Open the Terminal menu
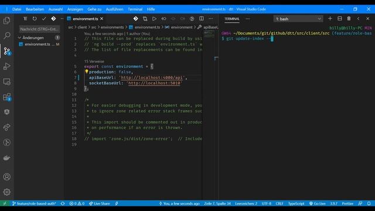This screenshot has width=375, height=211. [x=135, y=9]
